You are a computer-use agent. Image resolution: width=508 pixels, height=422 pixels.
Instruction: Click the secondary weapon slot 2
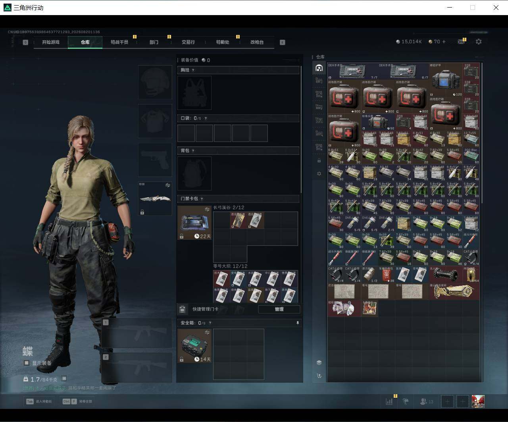pos(137,368)
